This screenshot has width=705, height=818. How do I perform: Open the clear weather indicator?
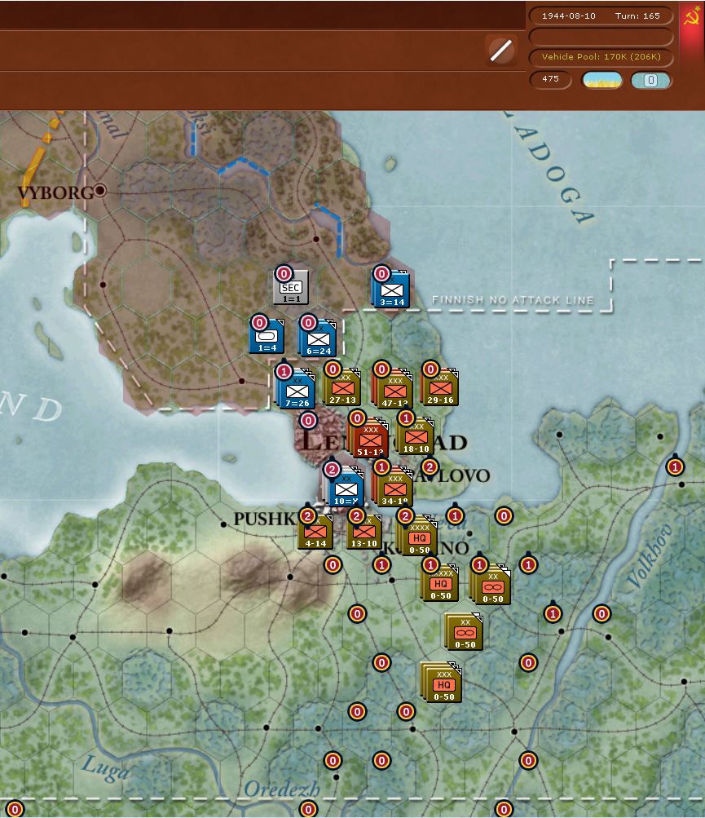pos(602,81)
